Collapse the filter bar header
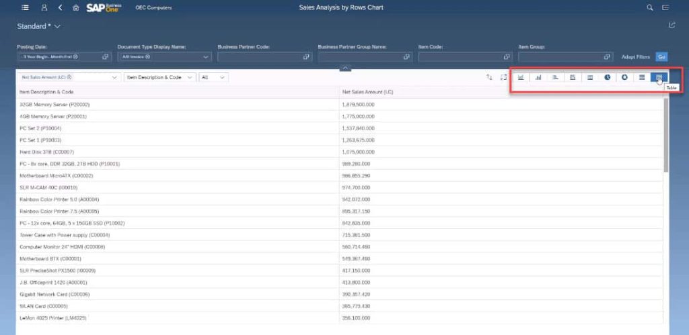This screenshot has width=689, height=335. (x=345, y=68)
